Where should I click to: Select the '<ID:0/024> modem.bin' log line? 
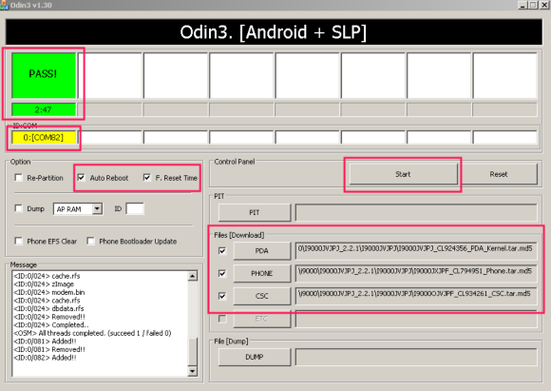(49, 292)
